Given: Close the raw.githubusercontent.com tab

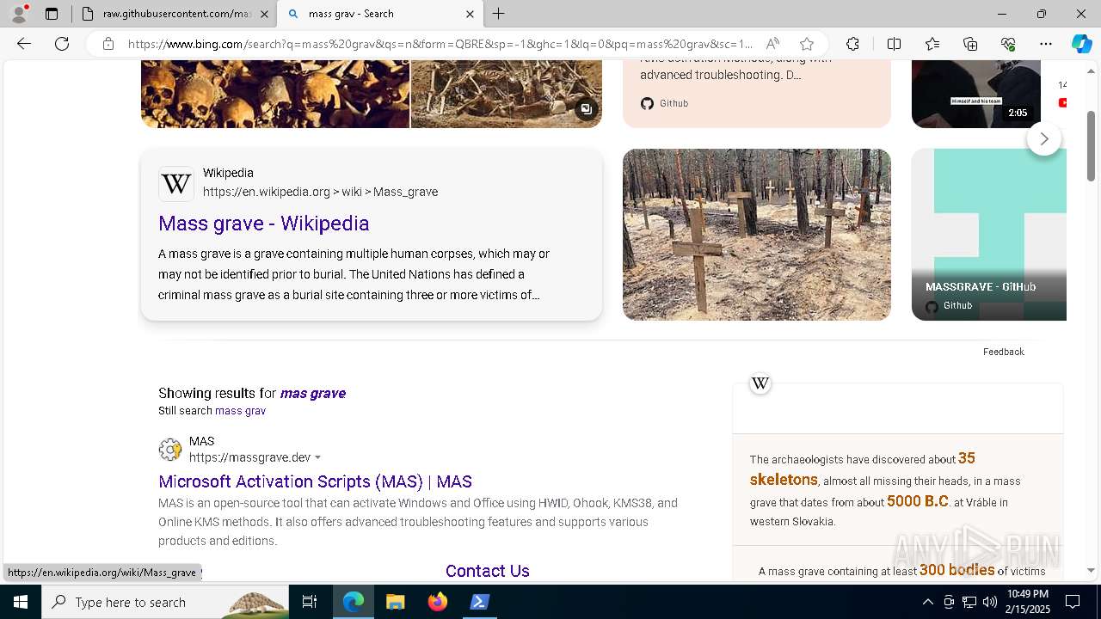Looking at the screenshot, I should [264, 14].
